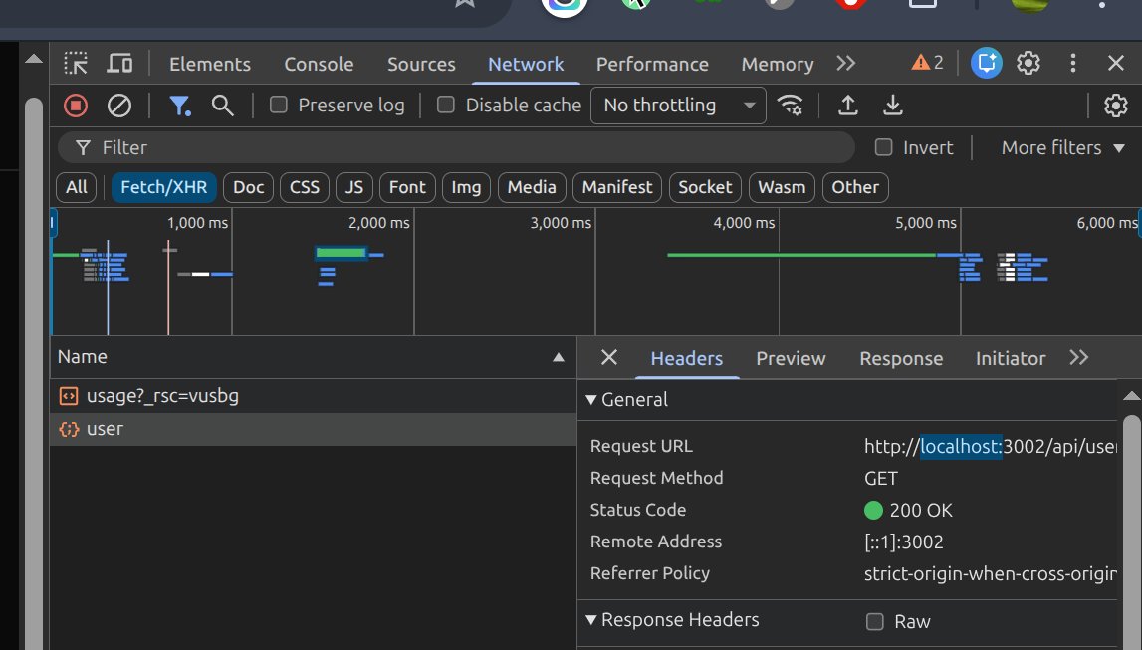Screen dimensions: 1142x650
Task: Clear the network log
Action: coord(119,106)
